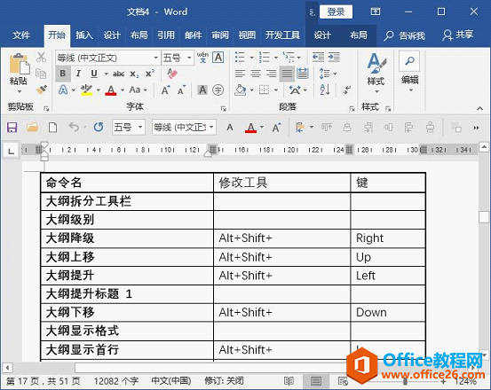491x390 pixels.
Task: Click the word count 12082 个字
Action: (116, 381)
